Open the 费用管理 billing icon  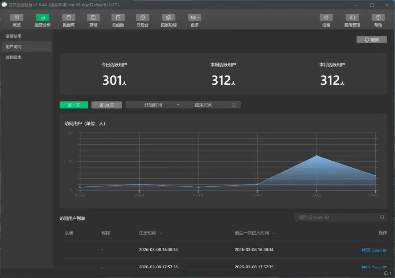[x=352, y=18]
